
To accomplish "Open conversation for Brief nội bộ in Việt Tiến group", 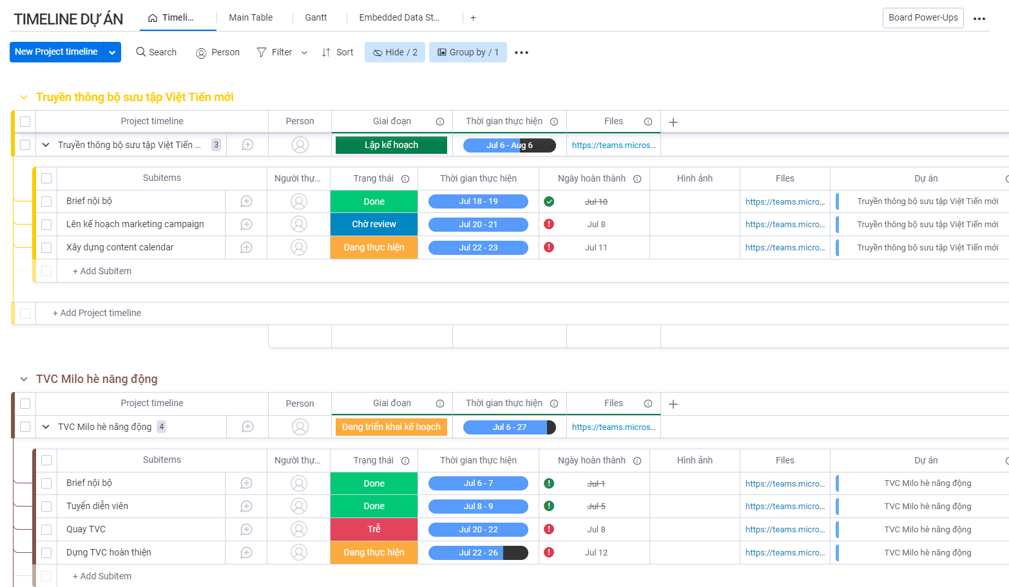I will (246, 201).
